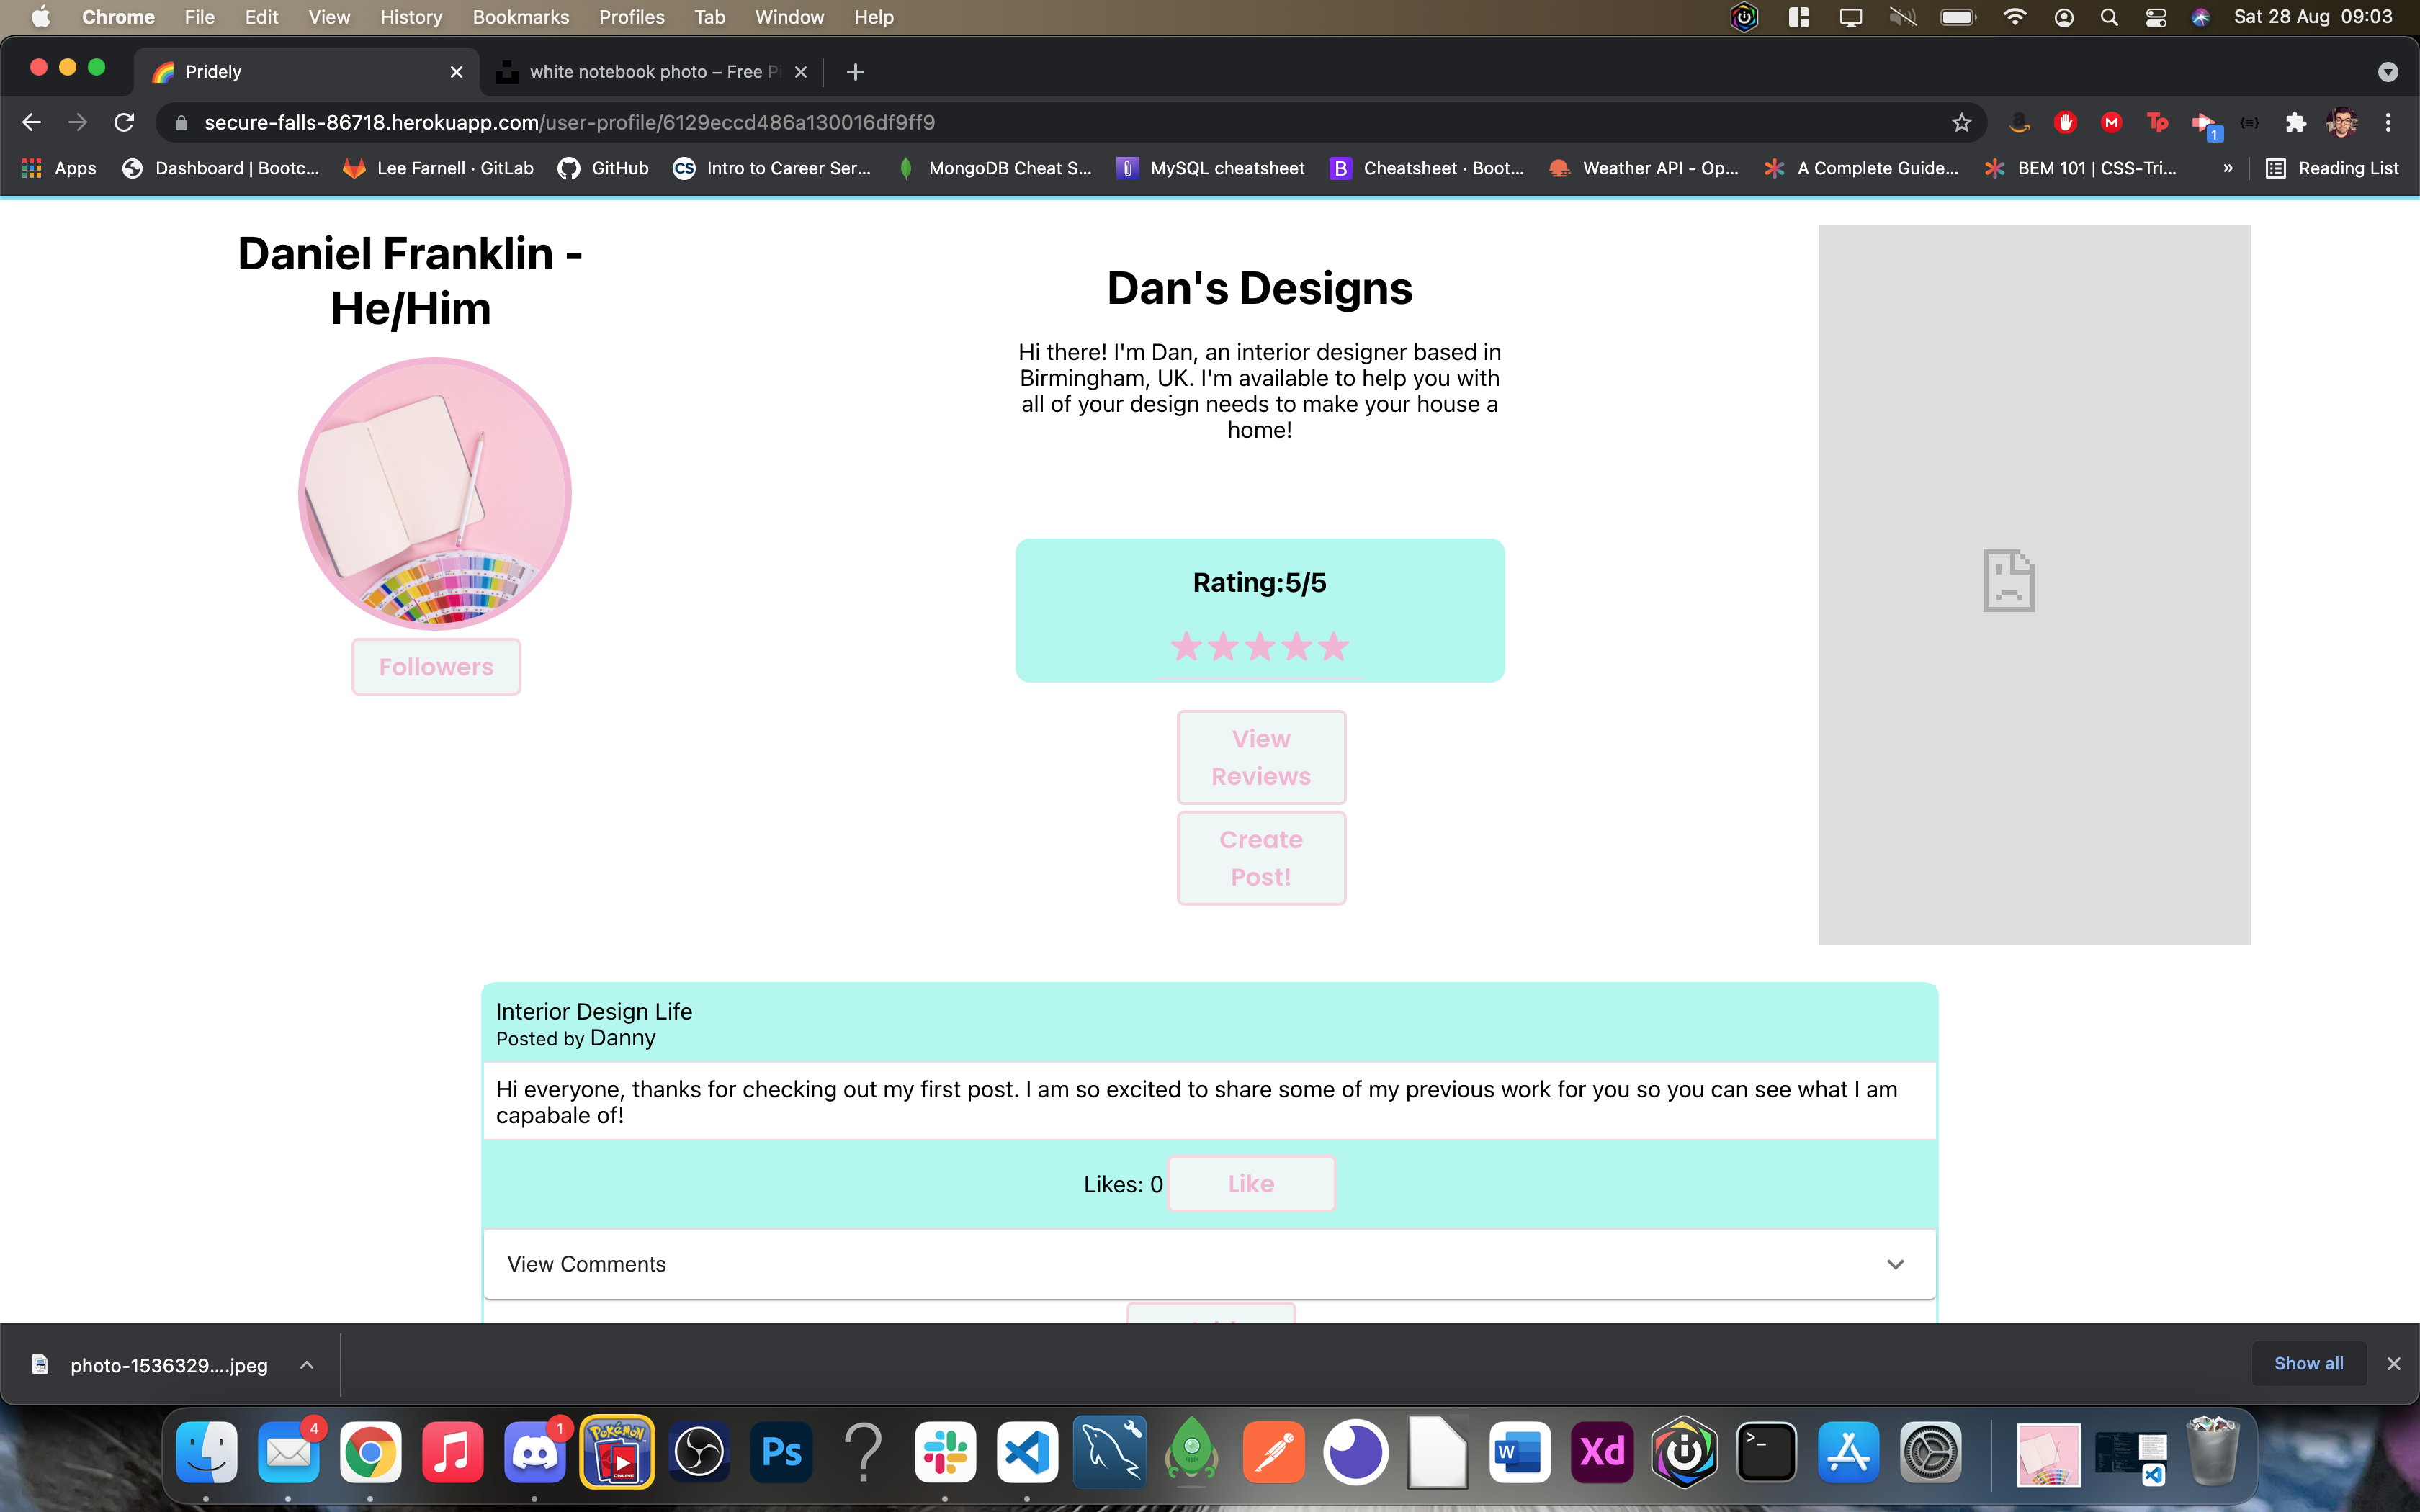2420x1512 pixels.
Task: Open the Bookmarks menu
Action: click(x=520, y=17)
